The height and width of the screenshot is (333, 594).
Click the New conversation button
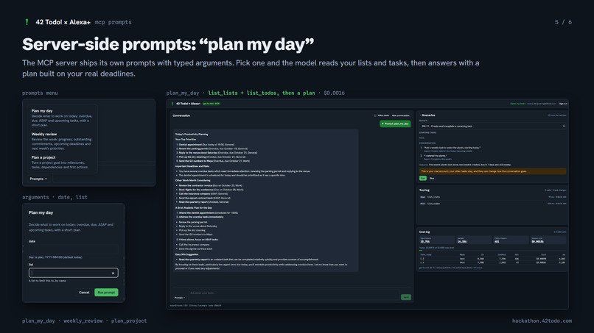click(x=400, y=115)
